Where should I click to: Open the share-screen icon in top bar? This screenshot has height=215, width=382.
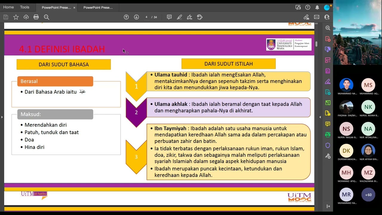pos(298,7)
